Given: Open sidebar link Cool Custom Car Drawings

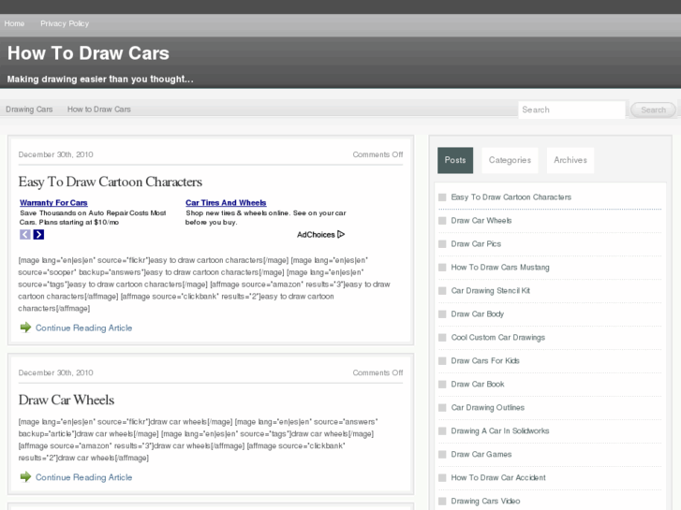Looking at the screenshot, I should (498, 337).
